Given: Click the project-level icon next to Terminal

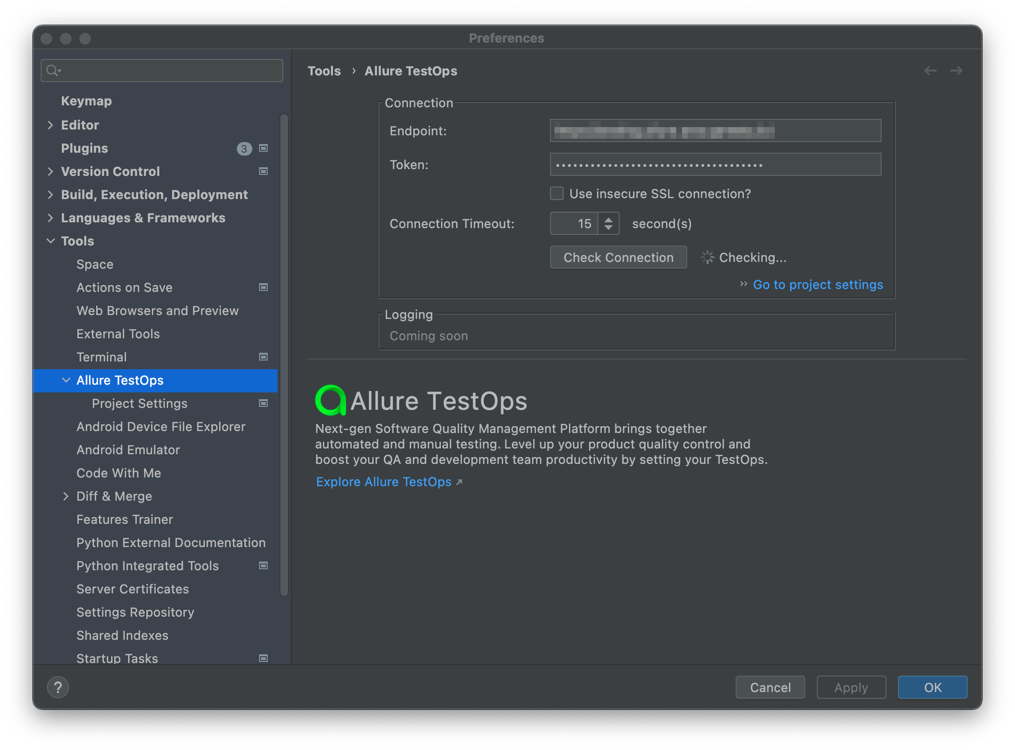Looking at the screenshot, I should pyautogui.click(x=263, y=357).
